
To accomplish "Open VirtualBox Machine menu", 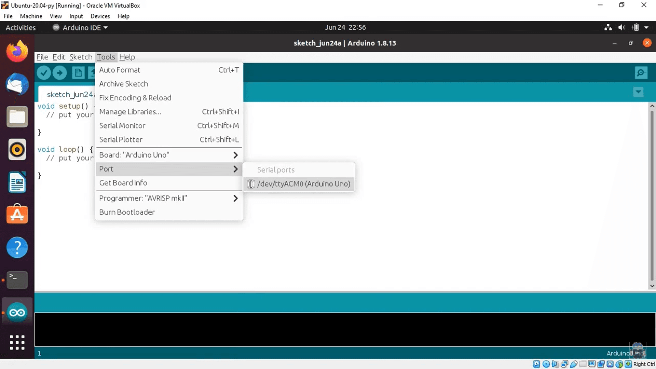I will point(31,16).
